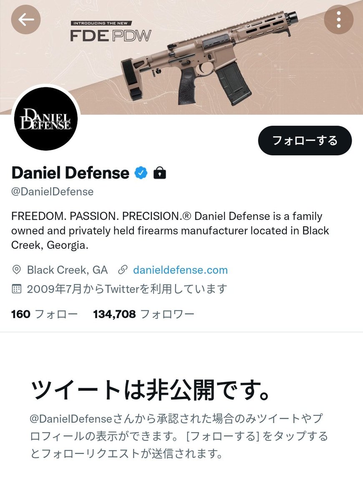Screen dimensions: 363x501
Task: Click the location pin icon
Action: (17, 270)
